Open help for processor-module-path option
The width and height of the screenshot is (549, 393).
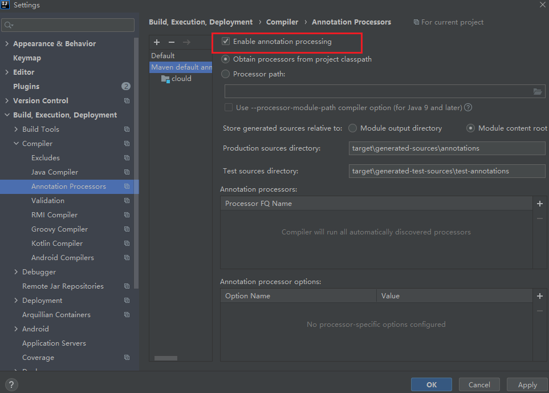click(468, 108)
